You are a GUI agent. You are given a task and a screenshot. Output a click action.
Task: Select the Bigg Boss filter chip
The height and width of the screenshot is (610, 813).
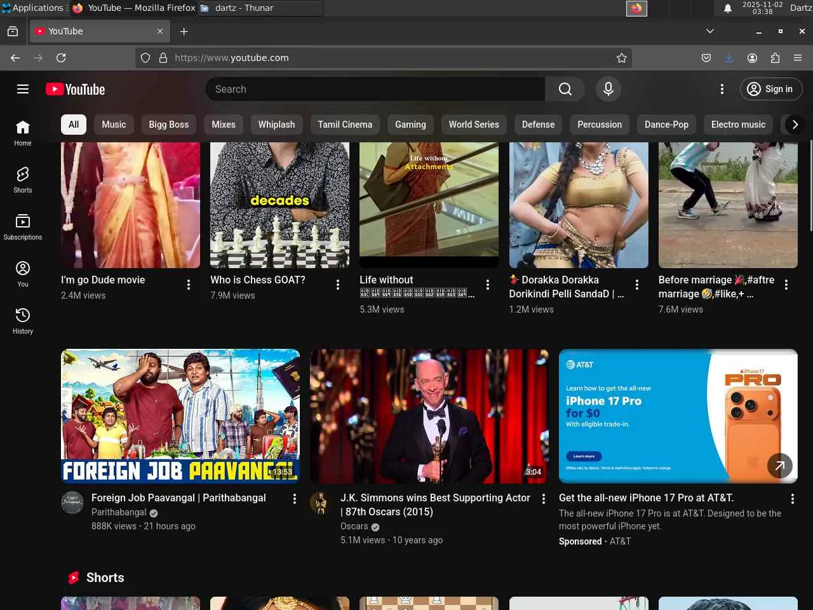(x=169, y=125)
